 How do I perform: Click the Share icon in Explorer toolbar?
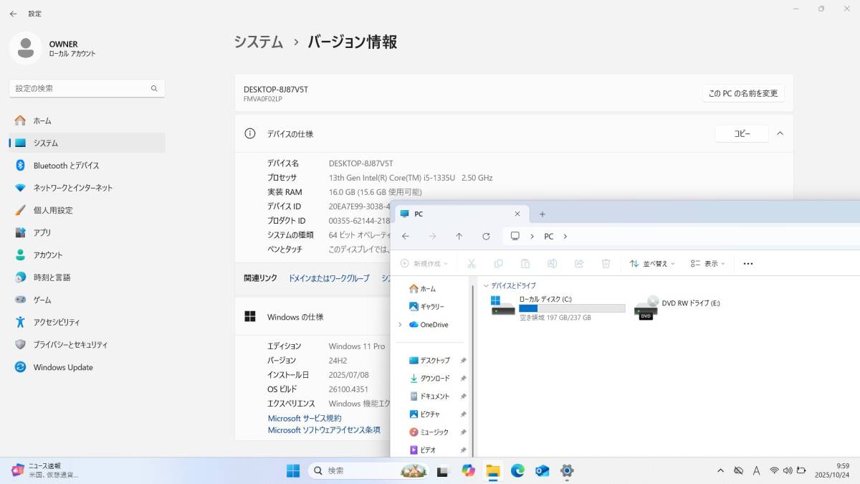pyautogui.click(x=579, y=263)
